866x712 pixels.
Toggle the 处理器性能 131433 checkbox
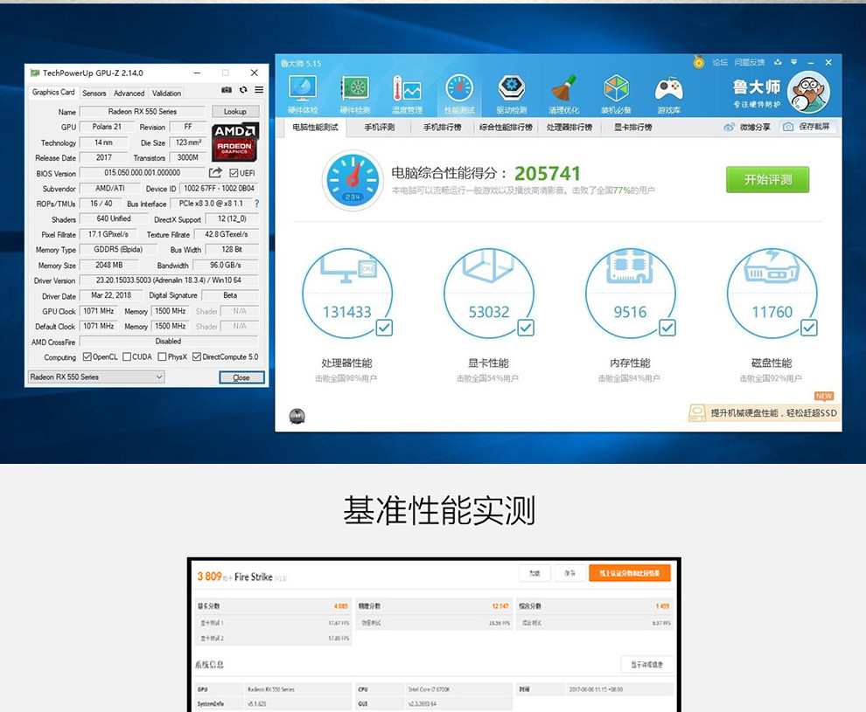point(384,328)
